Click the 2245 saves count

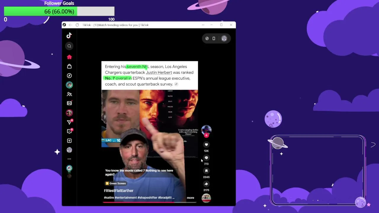(206, 177)
